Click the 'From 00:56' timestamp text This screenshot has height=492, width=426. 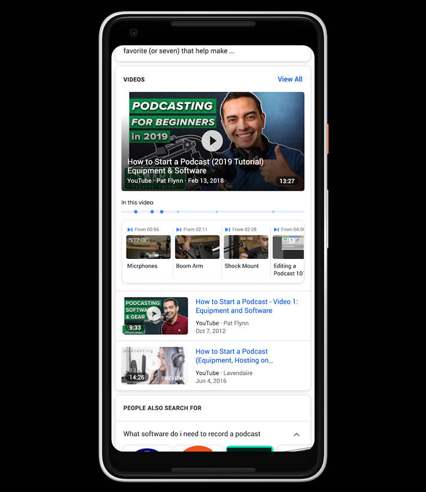point(147,230)
